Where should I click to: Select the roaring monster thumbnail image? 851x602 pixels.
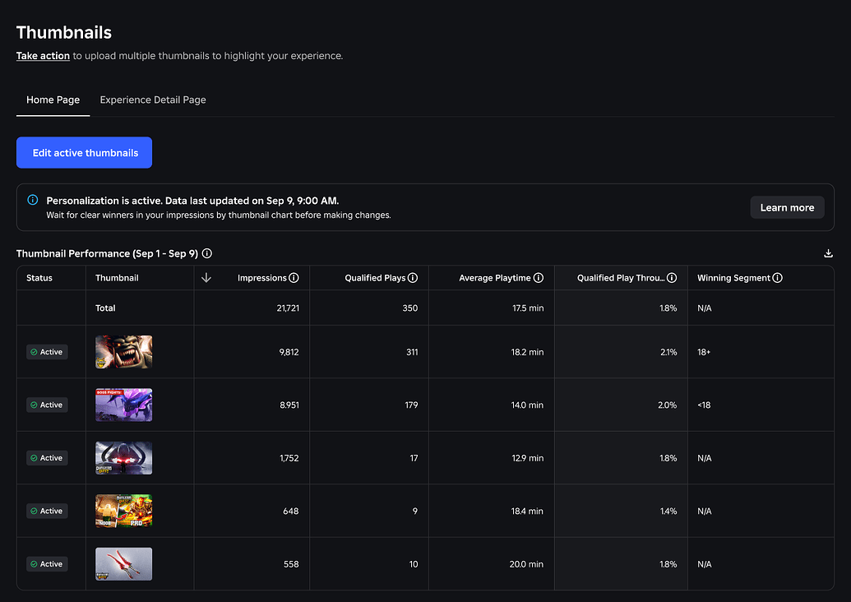123,352
